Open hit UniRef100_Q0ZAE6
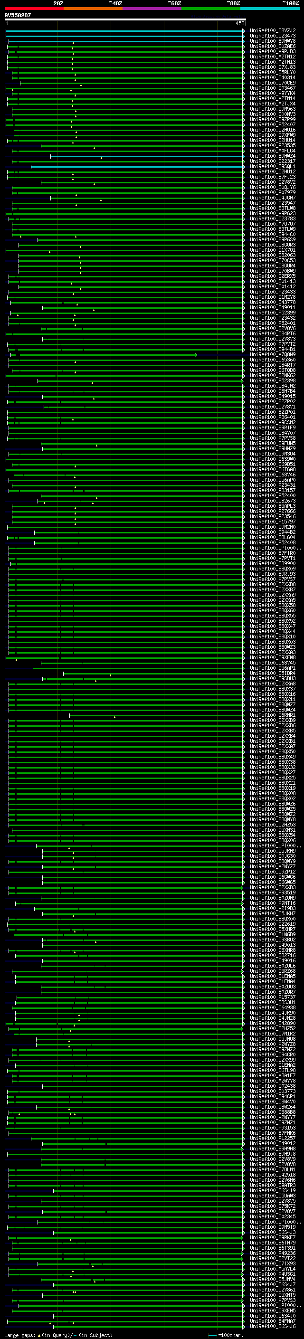Viewport: 304px width, 1339px height. pos(273,46)
